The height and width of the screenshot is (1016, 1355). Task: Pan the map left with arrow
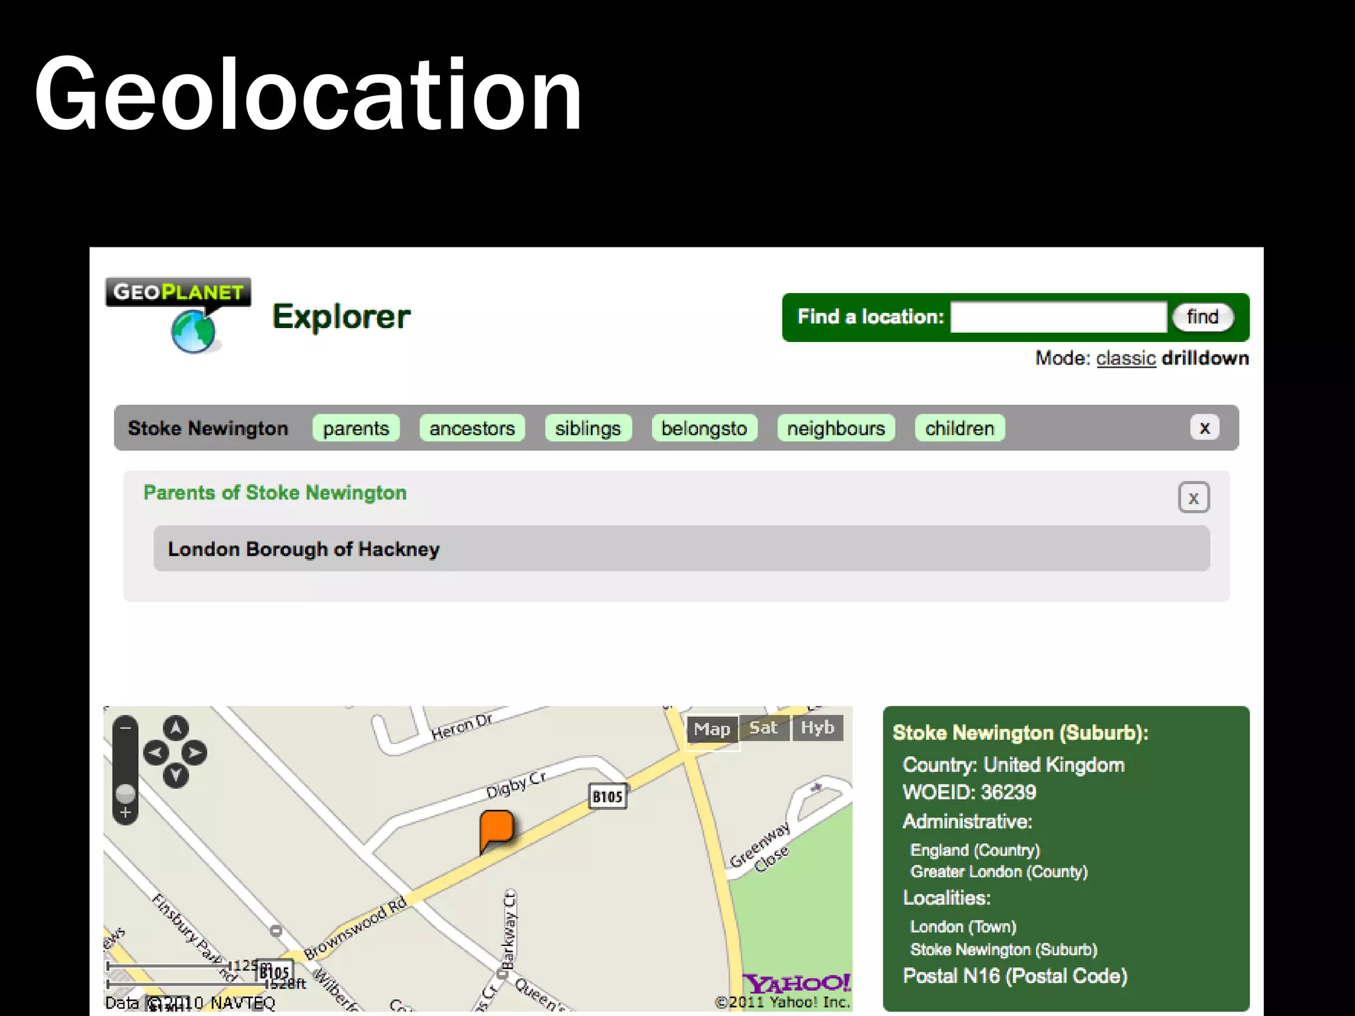156,753
